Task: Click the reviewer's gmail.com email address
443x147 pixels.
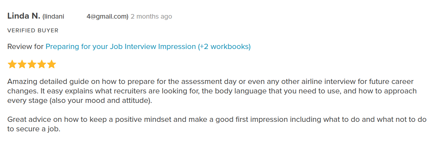Action: point(85,17)
